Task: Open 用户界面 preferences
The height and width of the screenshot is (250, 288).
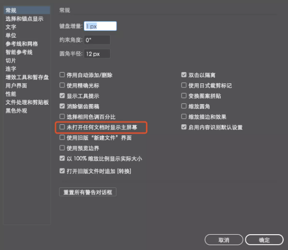Action: coord(16,86)
